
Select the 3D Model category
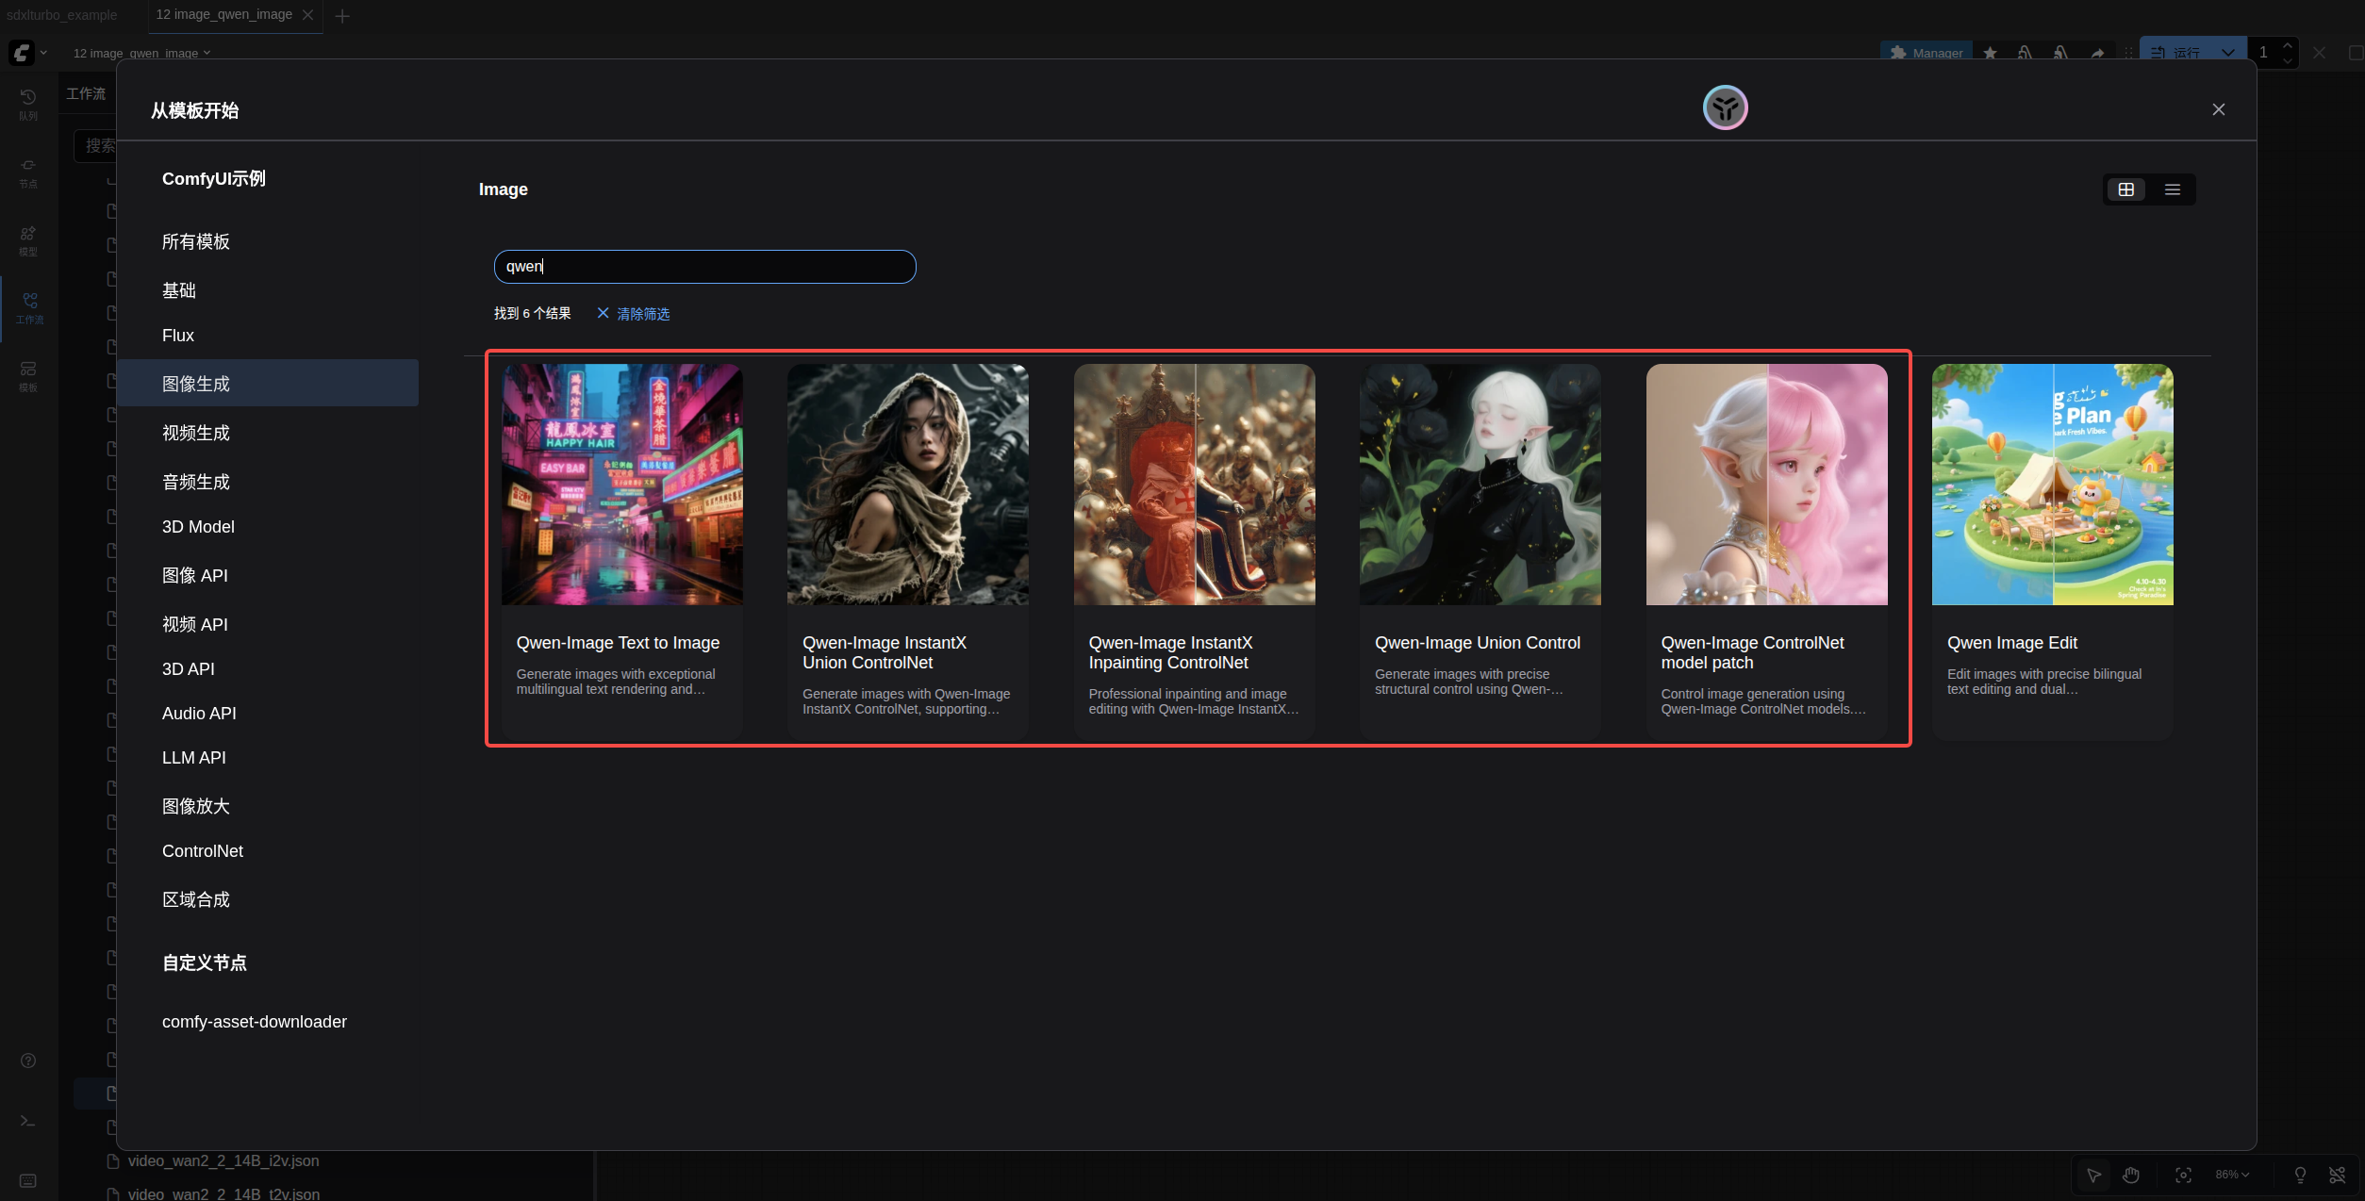tap(268, 527)
